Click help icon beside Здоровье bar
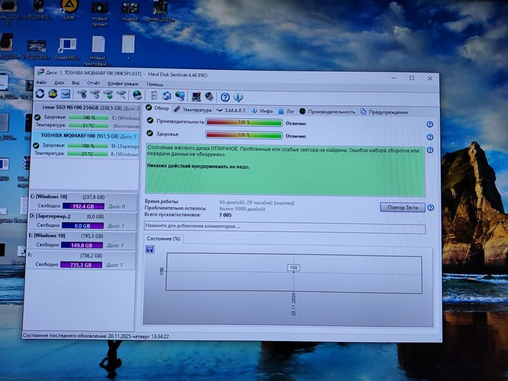 coord(430,137)
